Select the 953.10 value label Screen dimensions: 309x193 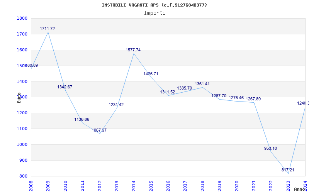[x=271, y=148]
